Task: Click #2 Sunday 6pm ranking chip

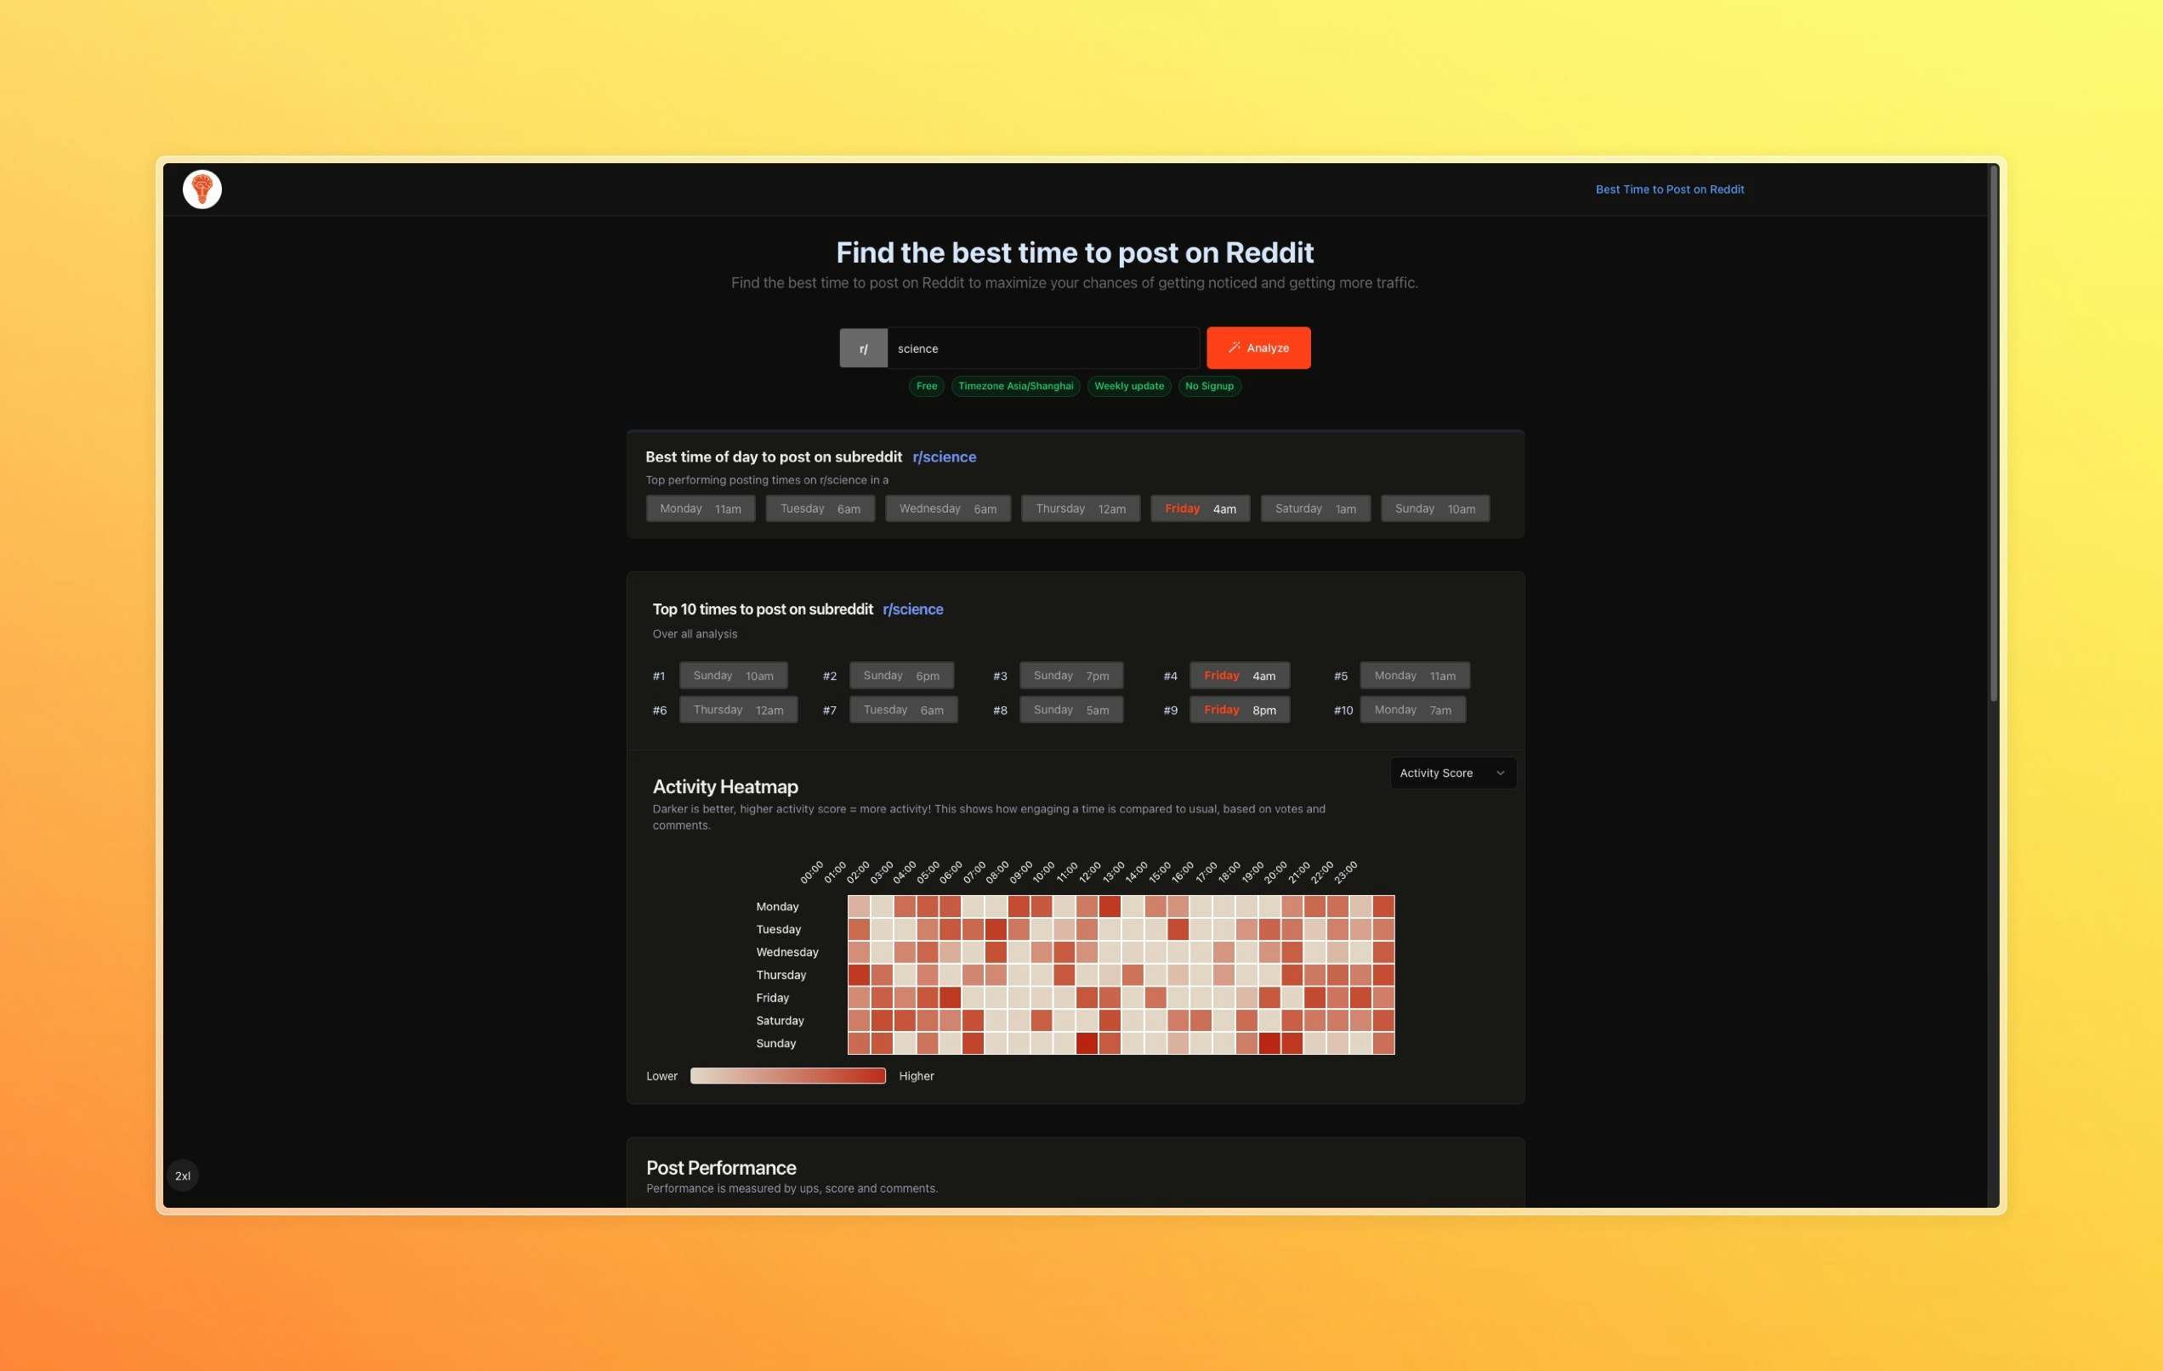Action: [x=901, y=676]
